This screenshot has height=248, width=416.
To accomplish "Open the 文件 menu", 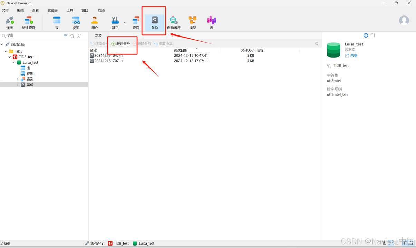I will click(x=6, y=11).
